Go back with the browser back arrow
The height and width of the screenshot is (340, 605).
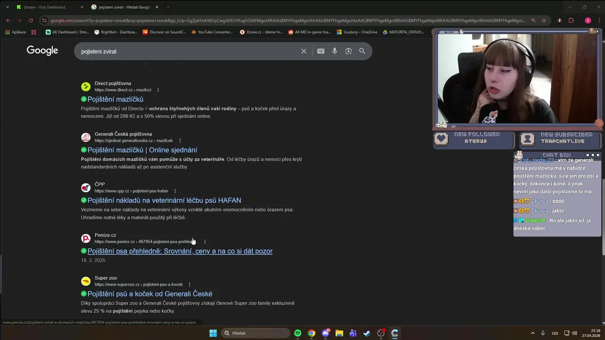click(8, 20)
